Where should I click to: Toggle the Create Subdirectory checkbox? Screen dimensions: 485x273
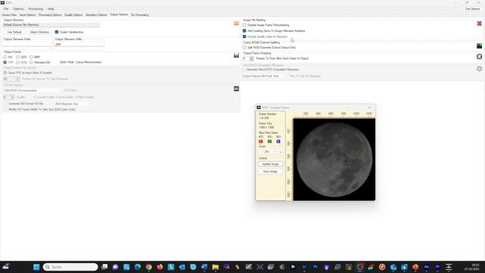(57, 32)
